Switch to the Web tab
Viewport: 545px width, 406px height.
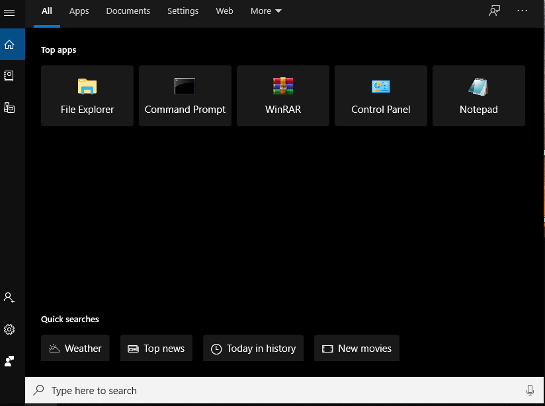[x=224, y=11]
